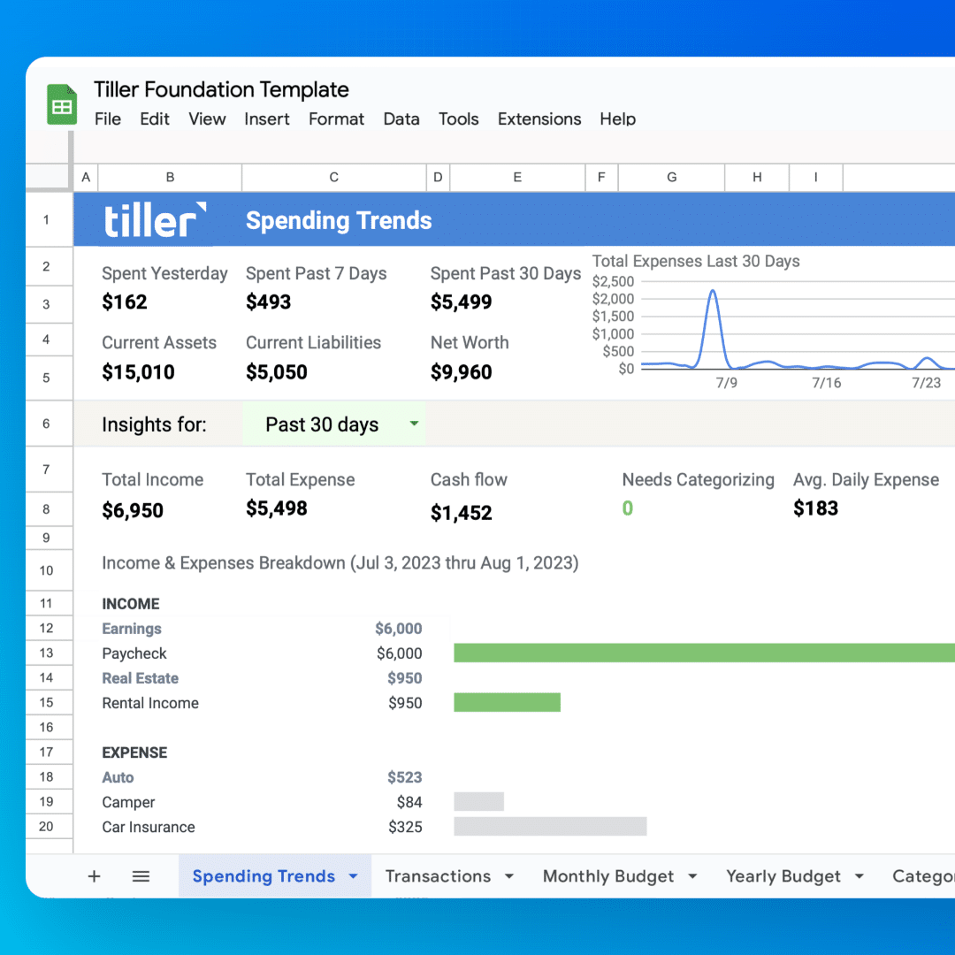Click the EXPENSE section heading
Screen dimensions: 955x955
click(134, 753)
